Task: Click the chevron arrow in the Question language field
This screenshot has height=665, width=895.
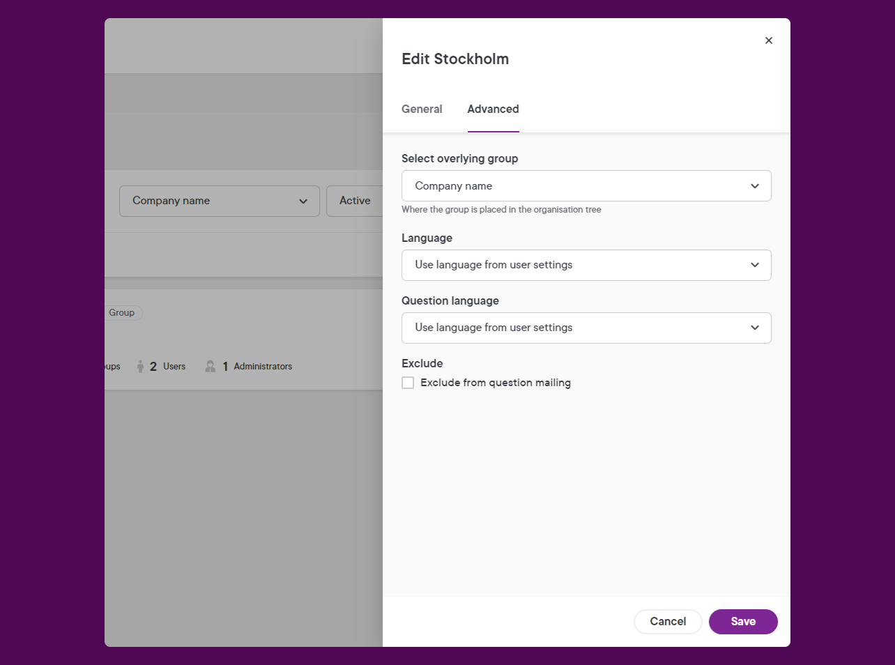Action: (x=754, y=328)
